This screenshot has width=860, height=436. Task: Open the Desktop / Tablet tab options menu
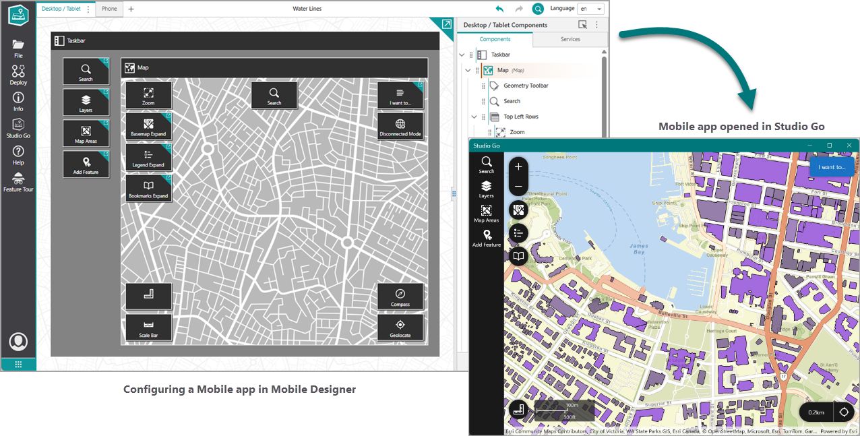88,9
